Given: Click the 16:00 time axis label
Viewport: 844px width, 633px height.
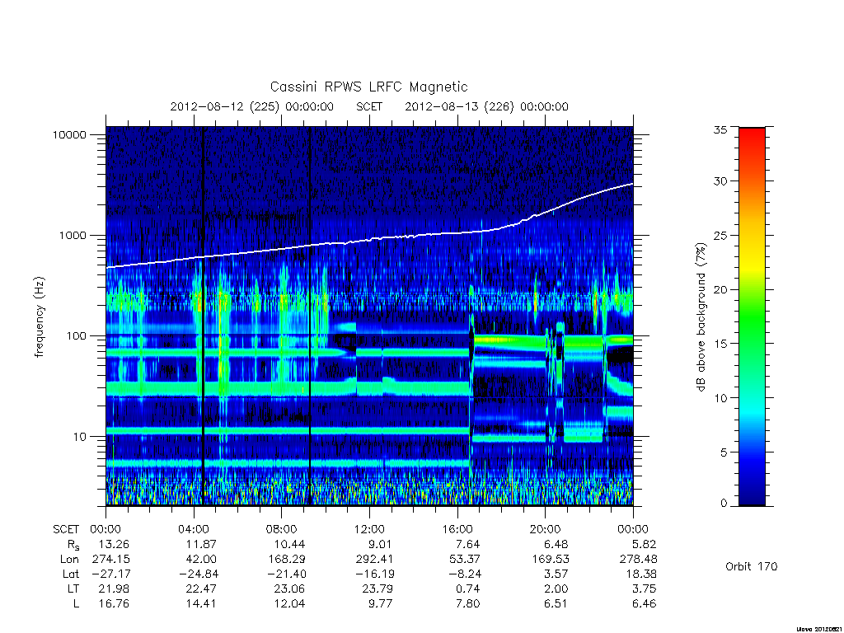Looking at the screenshot, I should tap(457, 529).
